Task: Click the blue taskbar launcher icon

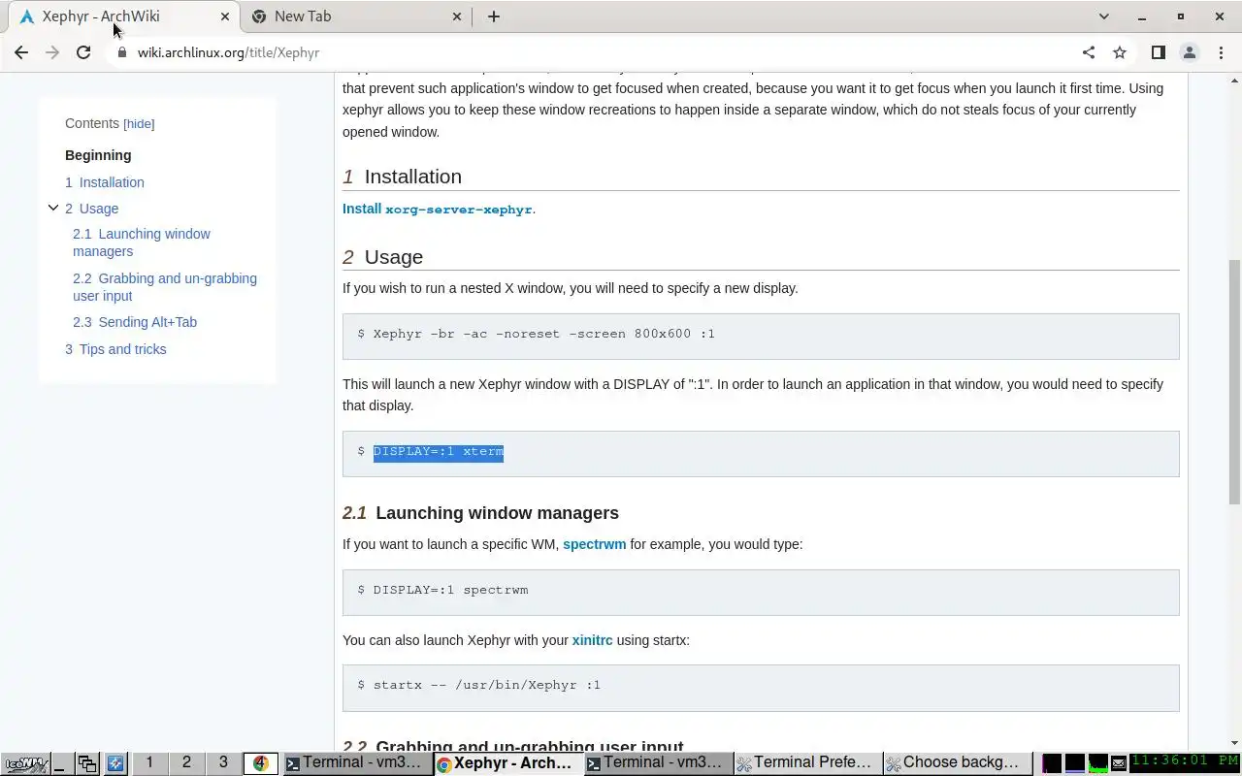Action: click(x=115, y=763)
